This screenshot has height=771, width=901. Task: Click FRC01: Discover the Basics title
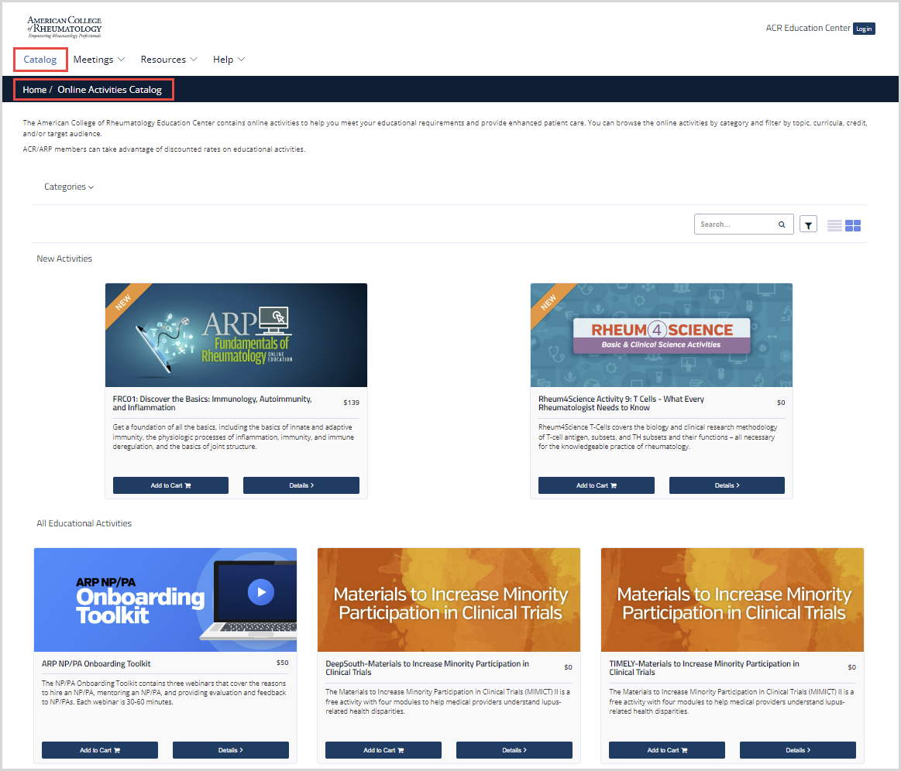(x=212, y=403)
